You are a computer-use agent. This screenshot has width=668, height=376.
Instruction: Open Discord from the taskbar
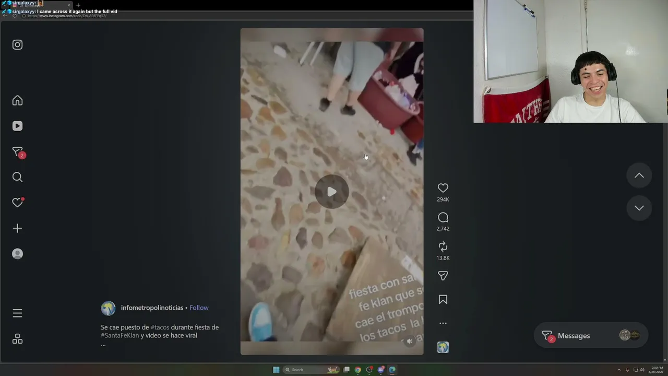click(x=381, y=370)
